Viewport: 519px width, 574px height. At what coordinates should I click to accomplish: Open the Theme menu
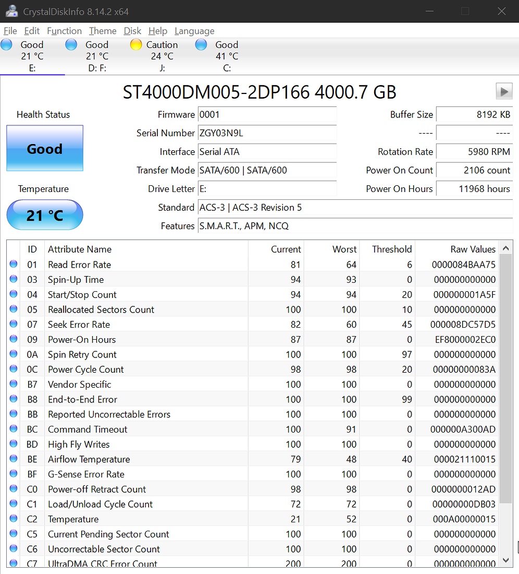102,31
